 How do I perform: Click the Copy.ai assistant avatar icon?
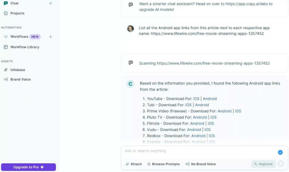tap(130, 84)
